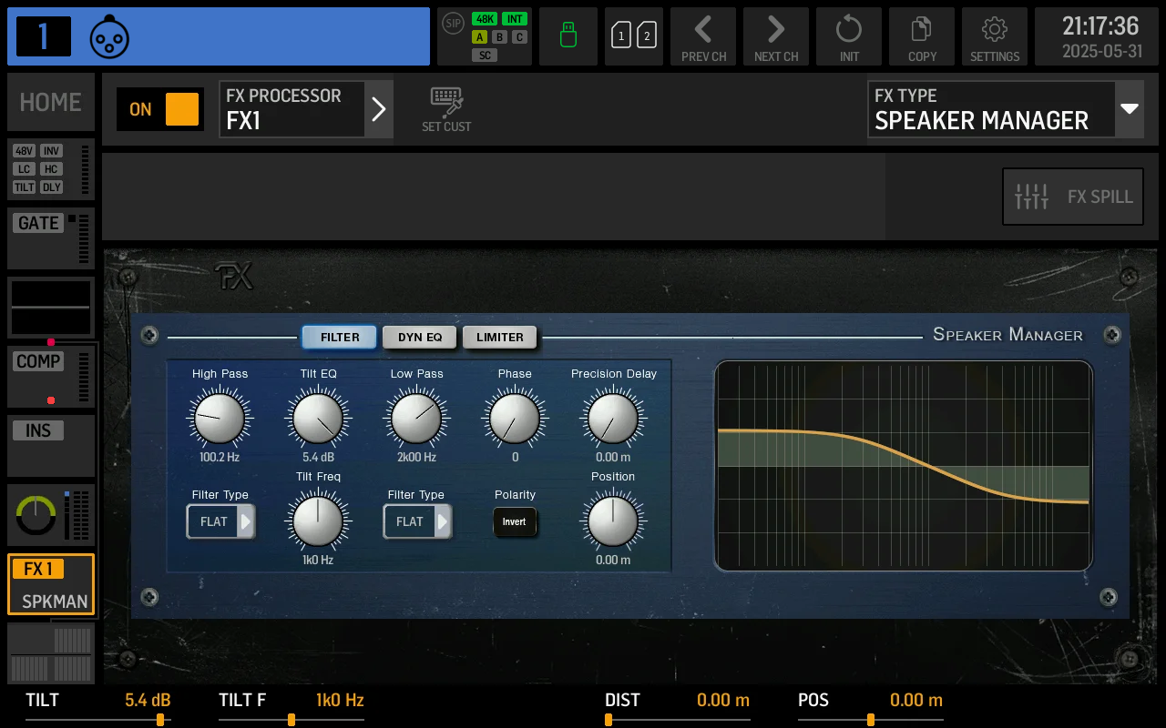Turn off the FX processor ON switch
Image resolution: width=1166 pixels, height=728 pixels.
[x=159, y=108]
